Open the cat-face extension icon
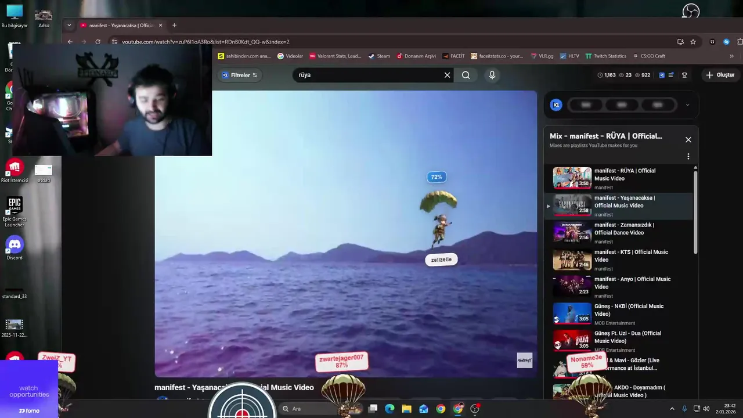The width and height of the screenshot is (743, 418). coord(712,42)
